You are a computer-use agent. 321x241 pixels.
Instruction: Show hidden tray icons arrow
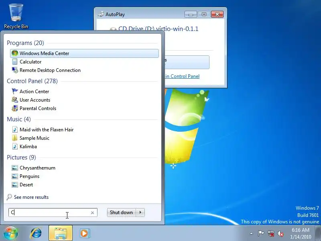click(x=252, y=233)
